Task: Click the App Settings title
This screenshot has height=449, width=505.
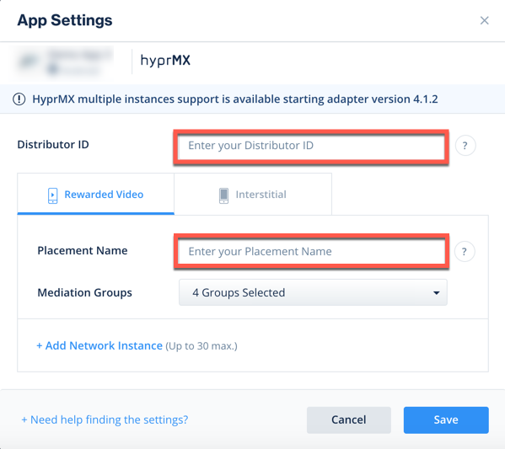Action: click(65, 20)
